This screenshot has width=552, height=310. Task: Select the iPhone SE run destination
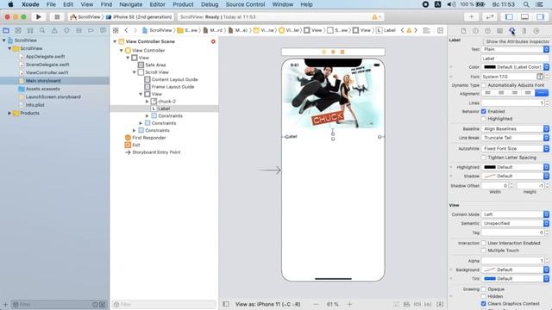(139, 17)
